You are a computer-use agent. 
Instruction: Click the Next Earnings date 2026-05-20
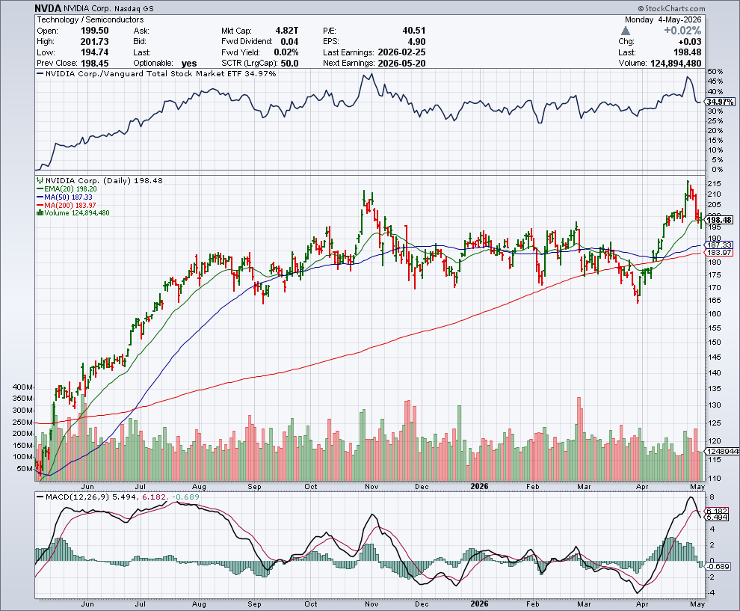point(401,64)
